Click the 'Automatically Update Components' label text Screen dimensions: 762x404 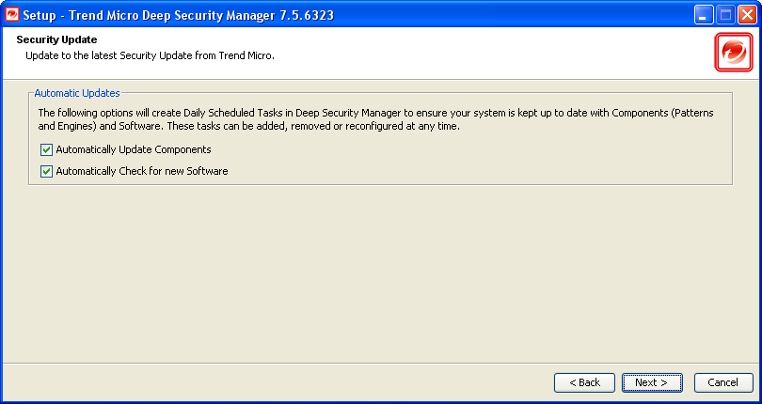coord(133,149)
